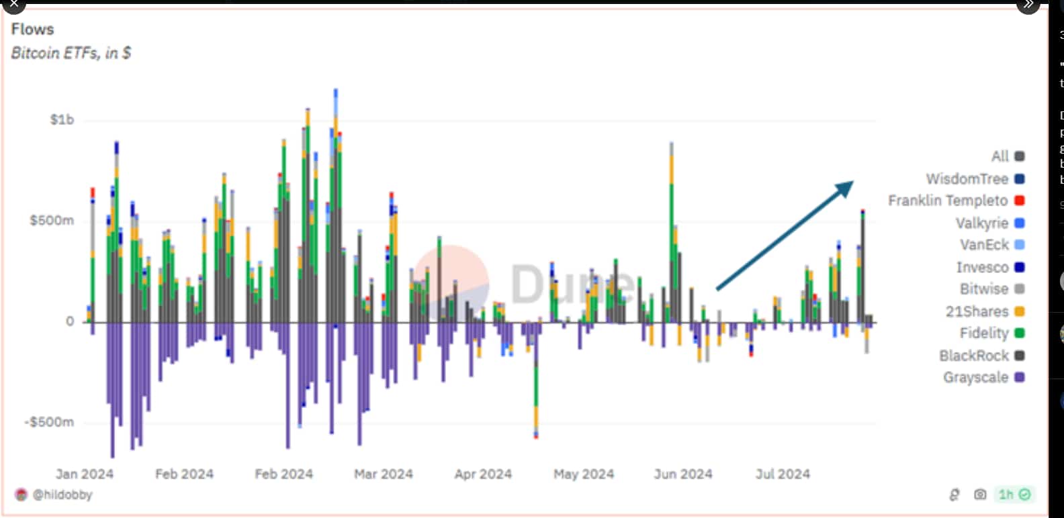The height and width of the screenshot is (518, 1064).
Task: Click the Bitwise gray legend swatch
Action: click(1019, 289)
